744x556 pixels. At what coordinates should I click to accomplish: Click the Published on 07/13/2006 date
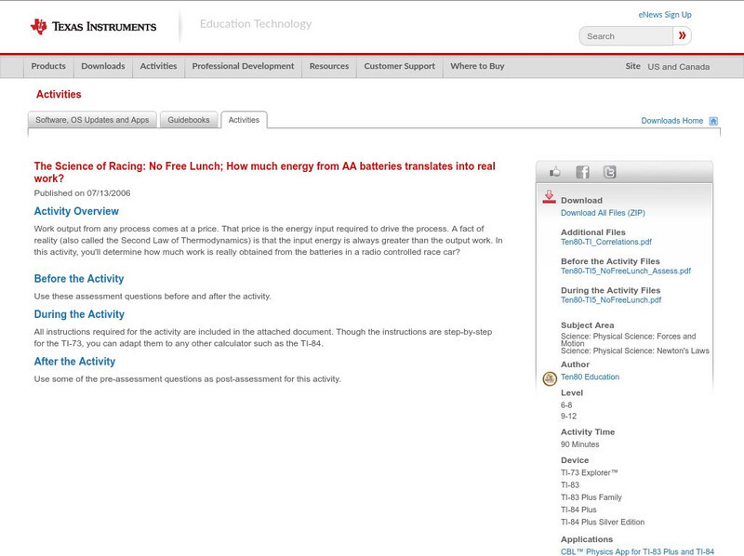(x=82, y=193)
